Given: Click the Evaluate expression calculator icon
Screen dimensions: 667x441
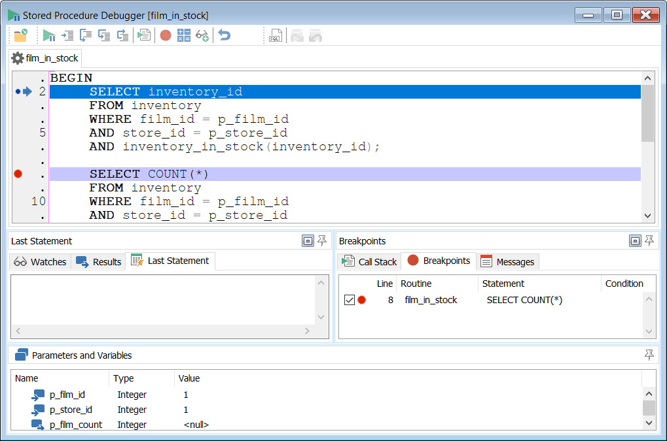Looking at the screenshot, I should coord(184,35).
